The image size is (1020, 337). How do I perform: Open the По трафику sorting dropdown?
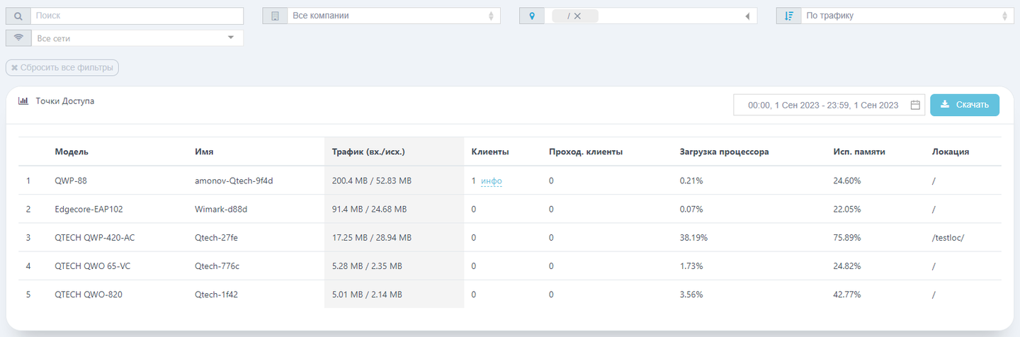click(x=908, y=16)
